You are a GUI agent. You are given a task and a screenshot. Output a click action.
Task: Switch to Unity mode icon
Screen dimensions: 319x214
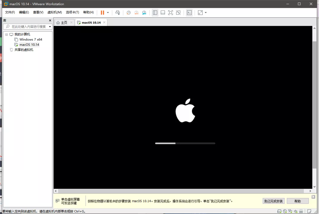(178, 13)
